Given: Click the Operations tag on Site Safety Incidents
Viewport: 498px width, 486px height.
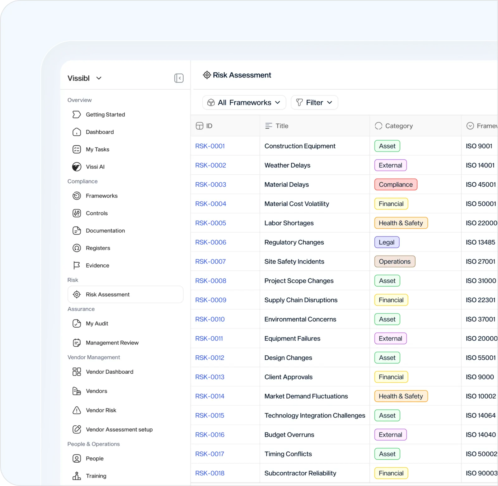Looking at the screenshot, I should [395, 262].
